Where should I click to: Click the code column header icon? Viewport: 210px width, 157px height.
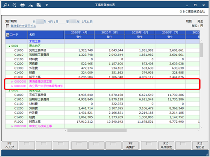(x=7, y=35)
